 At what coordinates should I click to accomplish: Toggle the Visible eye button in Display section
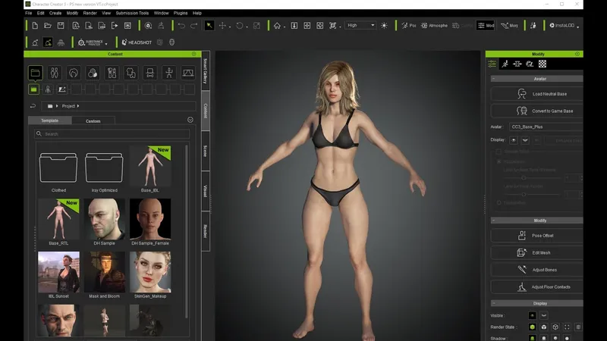(x=533, y=315)
